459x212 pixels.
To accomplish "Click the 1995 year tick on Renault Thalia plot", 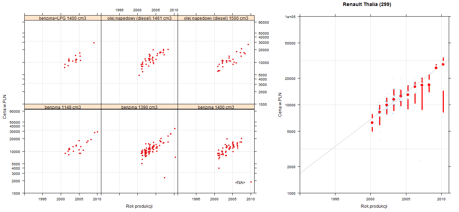I will [x=335, y=199].
